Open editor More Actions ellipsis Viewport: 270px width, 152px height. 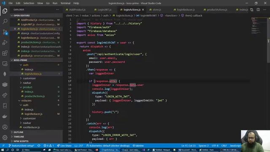(265, 10)
